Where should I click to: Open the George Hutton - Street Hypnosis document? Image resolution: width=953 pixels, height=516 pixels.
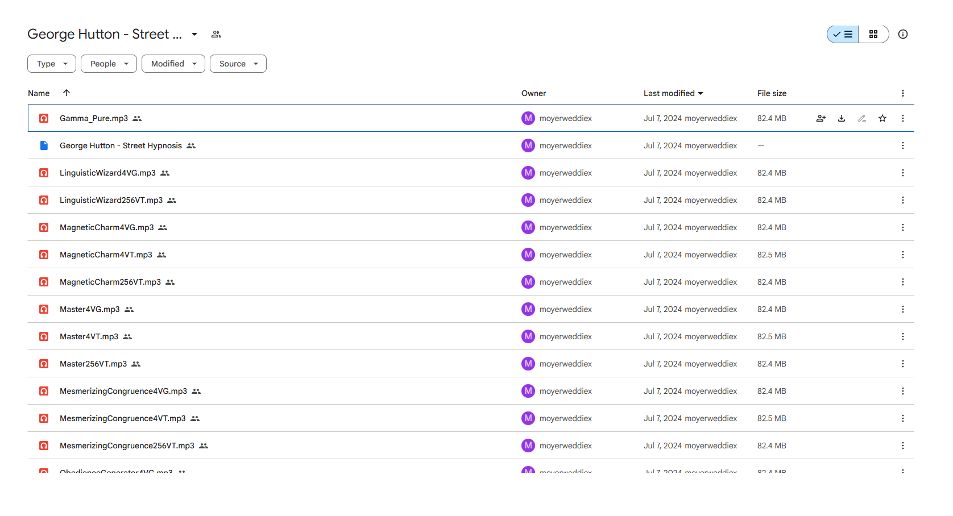121,145
